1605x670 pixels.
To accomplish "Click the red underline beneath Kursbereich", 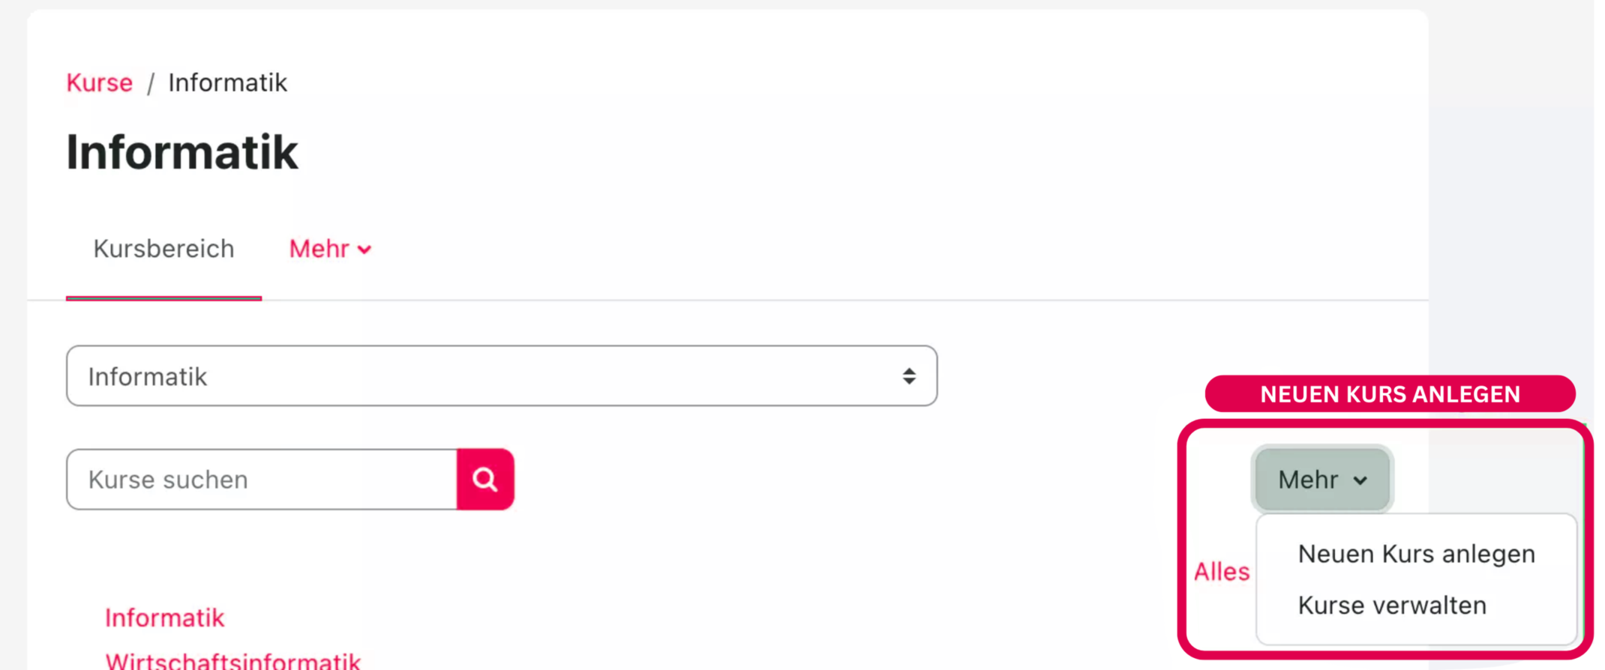I will click(x=163, y=298).
